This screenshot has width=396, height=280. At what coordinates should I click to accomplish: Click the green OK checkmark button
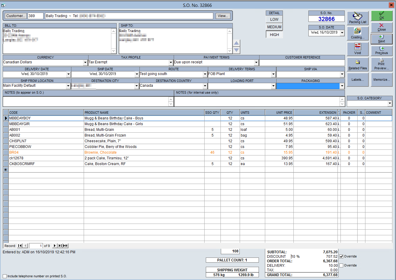382,16
